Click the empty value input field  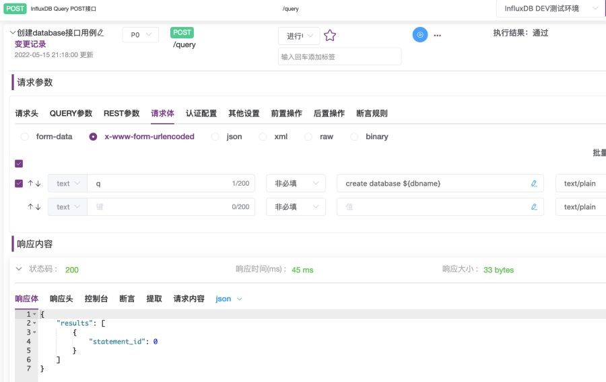(440, 207)
